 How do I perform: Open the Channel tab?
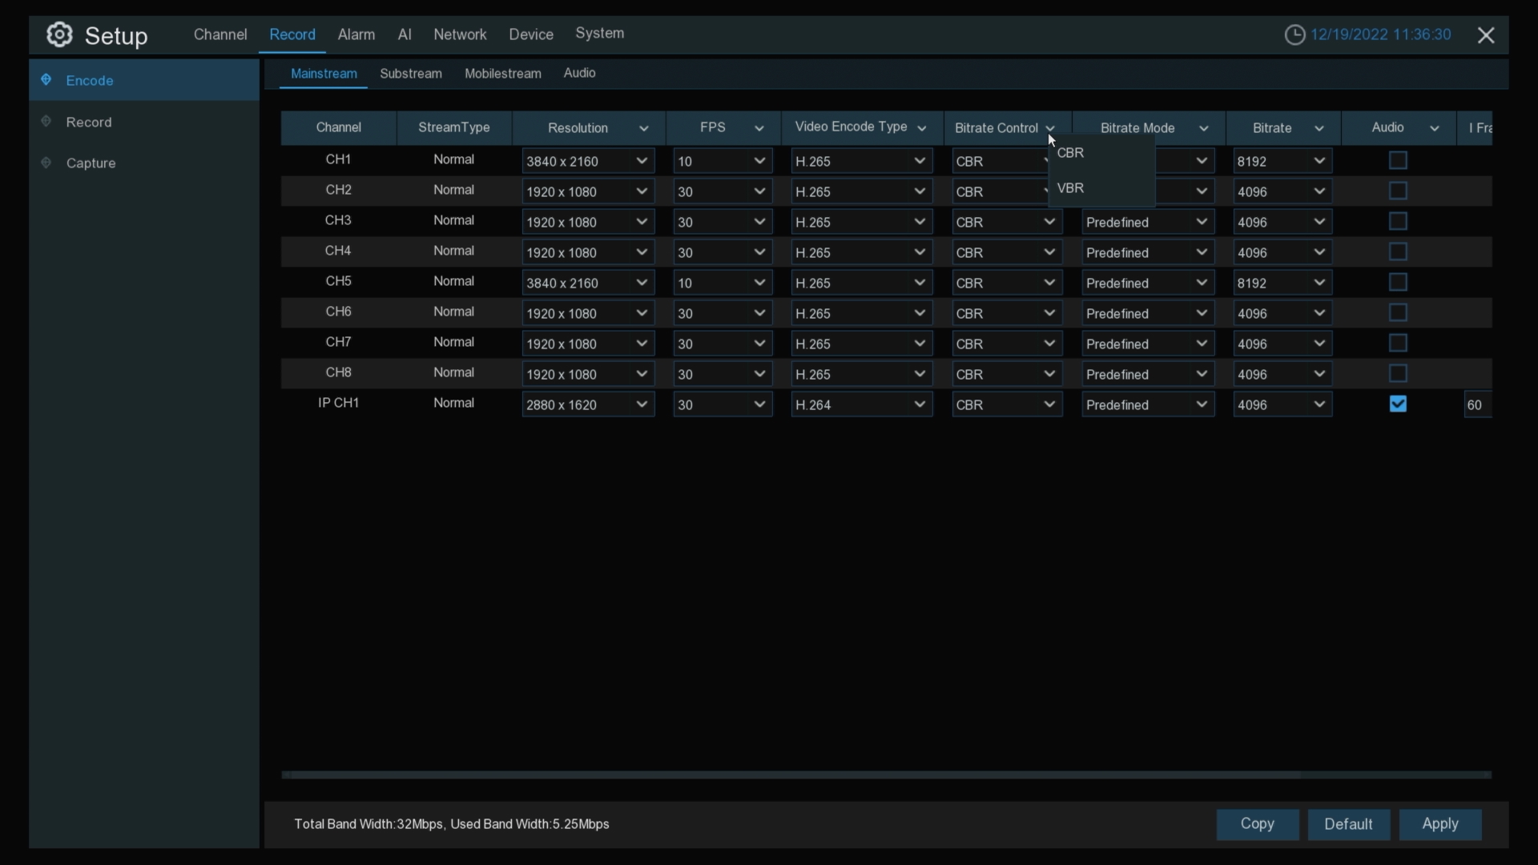(x=220, y=34)
